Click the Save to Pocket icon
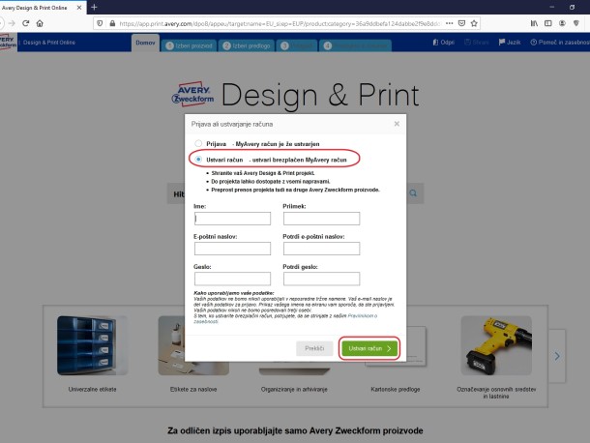This screenshot has width=590, height=443. point(461,23)
